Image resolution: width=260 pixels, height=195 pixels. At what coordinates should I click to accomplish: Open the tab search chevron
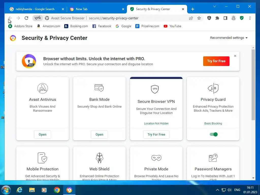(215, 6)
